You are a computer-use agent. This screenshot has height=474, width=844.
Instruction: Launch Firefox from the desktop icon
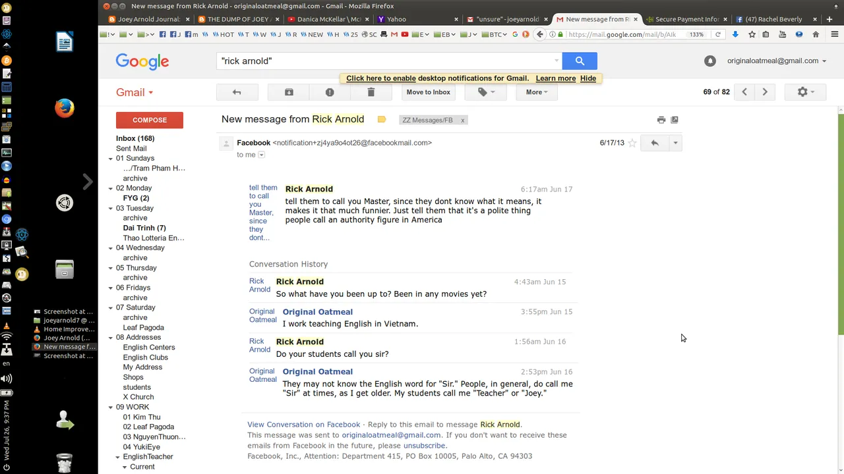click(x=64, y=108)
